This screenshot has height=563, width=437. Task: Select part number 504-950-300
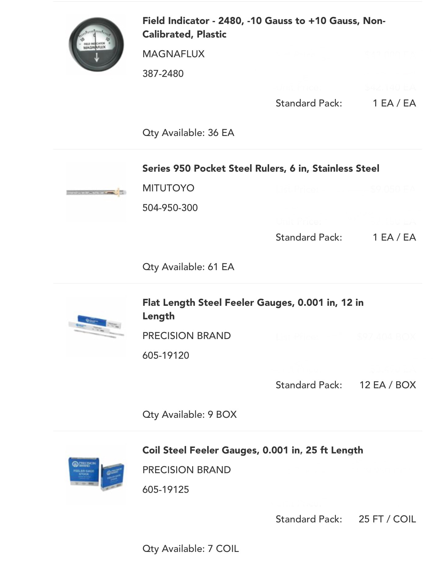[x=170, y=208]
